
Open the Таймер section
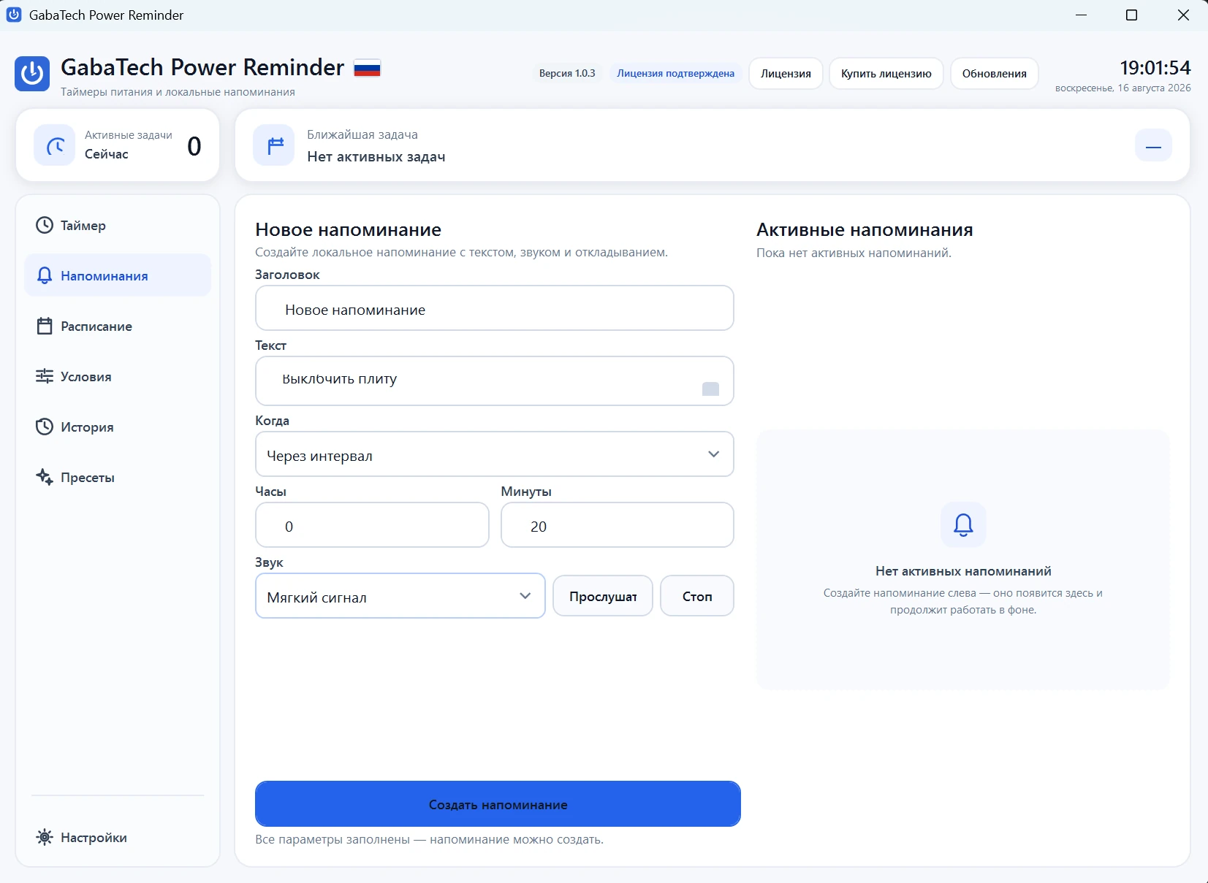pos(118,225)
